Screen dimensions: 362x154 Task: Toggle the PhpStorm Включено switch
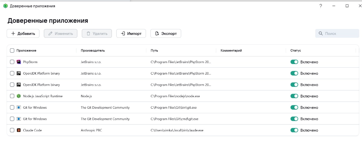[x=294, y=62]
